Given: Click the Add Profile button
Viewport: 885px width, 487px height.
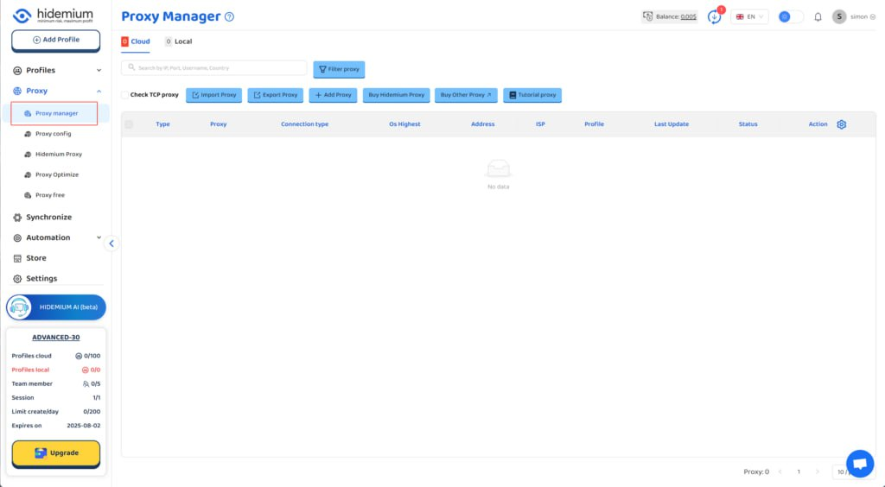Looking at the screenshot, I should [56, 40].
